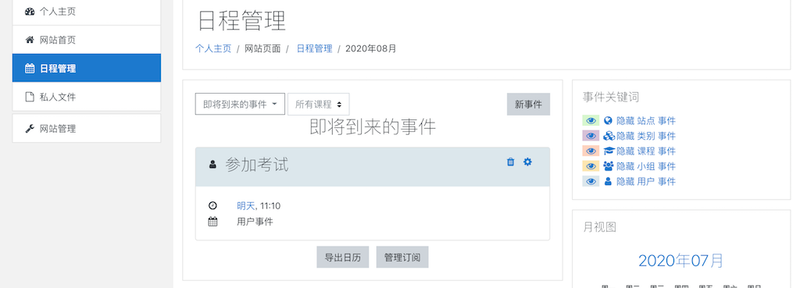The width and height of the screenshot is (800, 288).
Task: Expand the 所有课程 course selector
Action: tap(319, 104)
